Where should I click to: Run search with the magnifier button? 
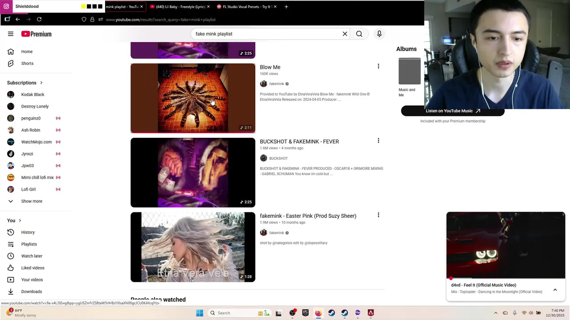coord(359,34)
